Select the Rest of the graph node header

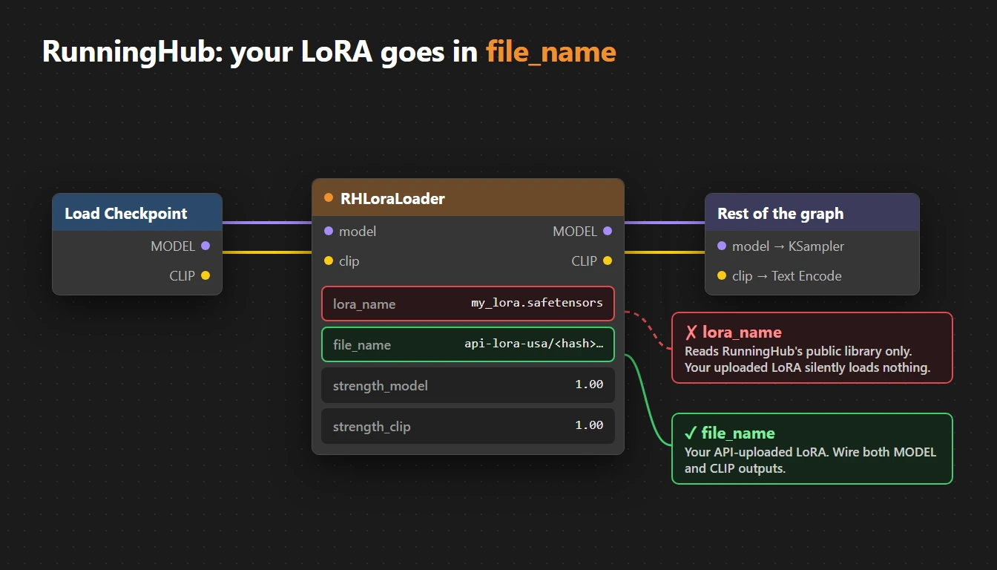(812, 213)
